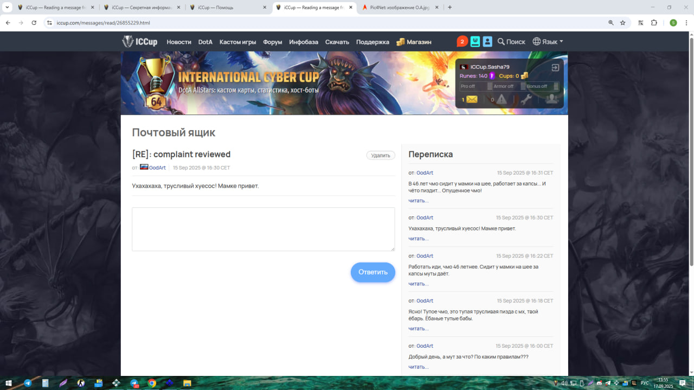Open the tray volume speaker icon
The image size is (694, 390).
click(564, 383)
